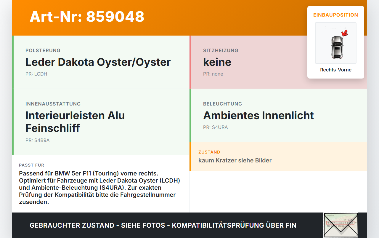Click the Sitzheizung value keine
The width and height of the screenshot is (379, 238).
click(217, 62)
